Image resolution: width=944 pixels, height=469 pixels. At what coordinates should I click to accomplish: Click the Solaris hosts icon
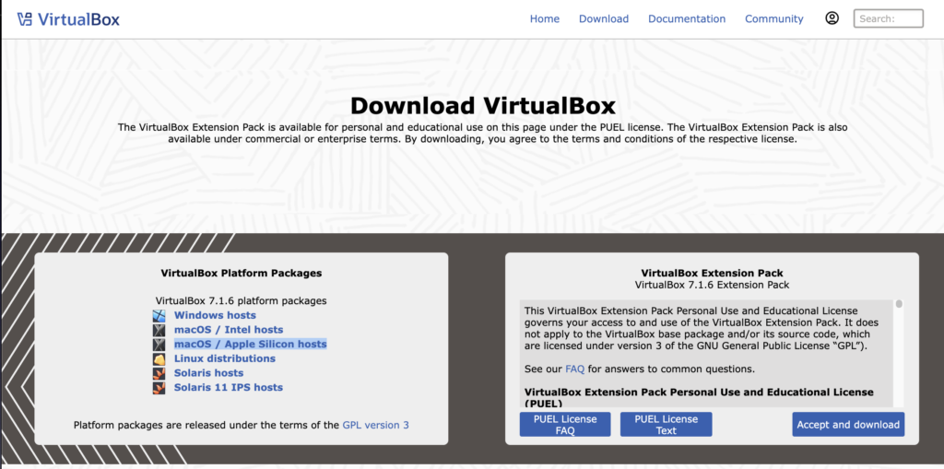(x=159, y=373)
